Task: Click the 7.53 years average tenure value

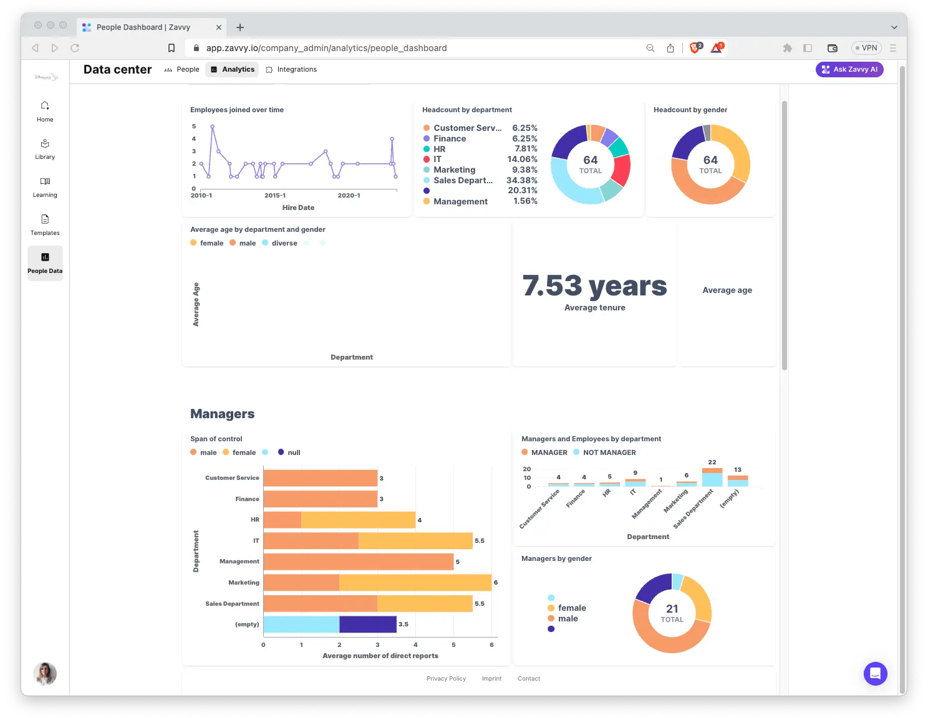Action: 594,285
